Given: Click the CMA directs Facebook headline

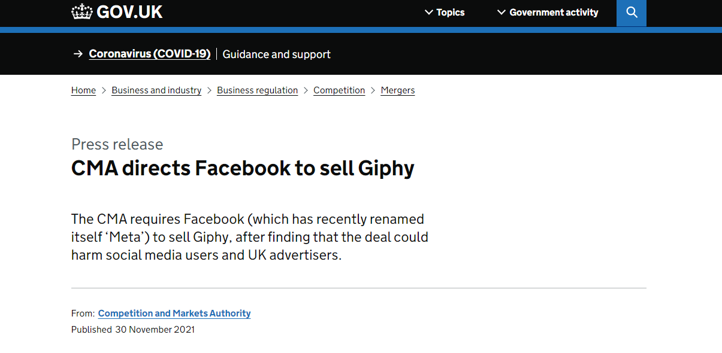Looking at the screenshot, I should (243, 168).
